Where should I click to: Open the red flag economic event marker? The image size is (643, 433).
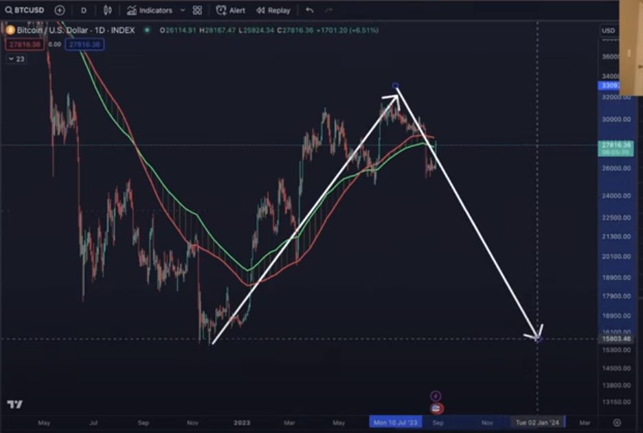coord(436,408)
